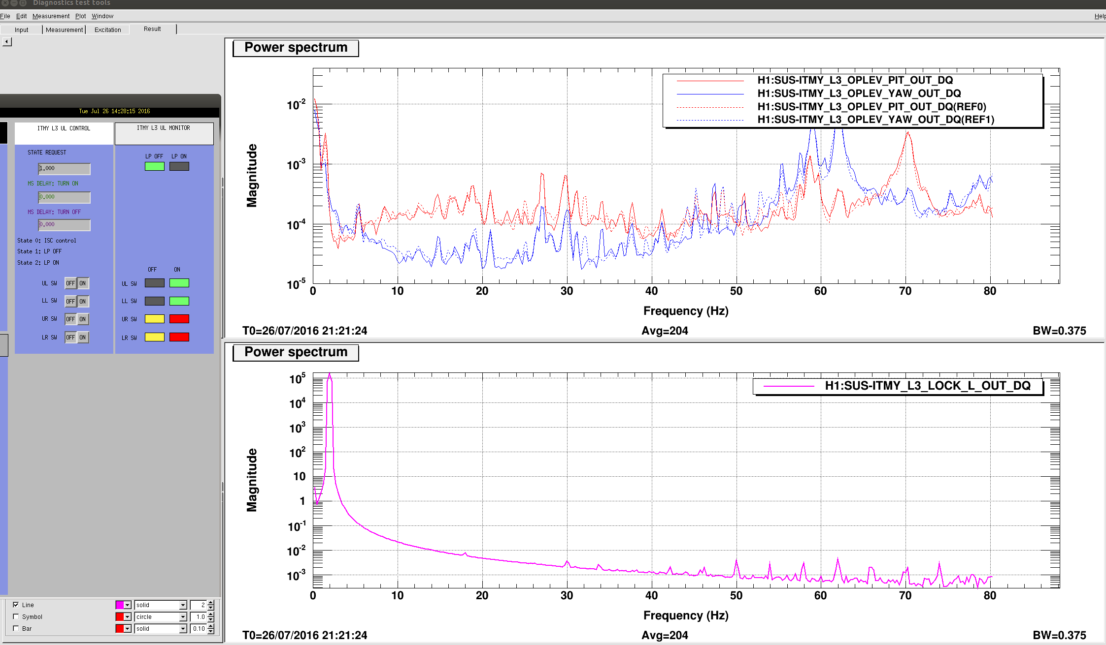Click the red Bar color swatch

point(120,629)
